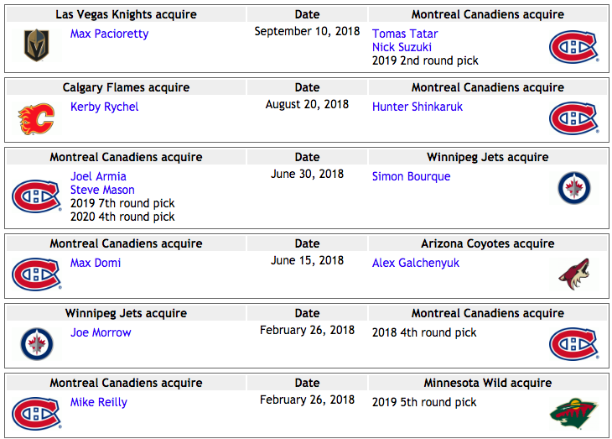Open the Steve Mason link
The width and height of the screenshot is (612, 439).
tap(102, 190)
